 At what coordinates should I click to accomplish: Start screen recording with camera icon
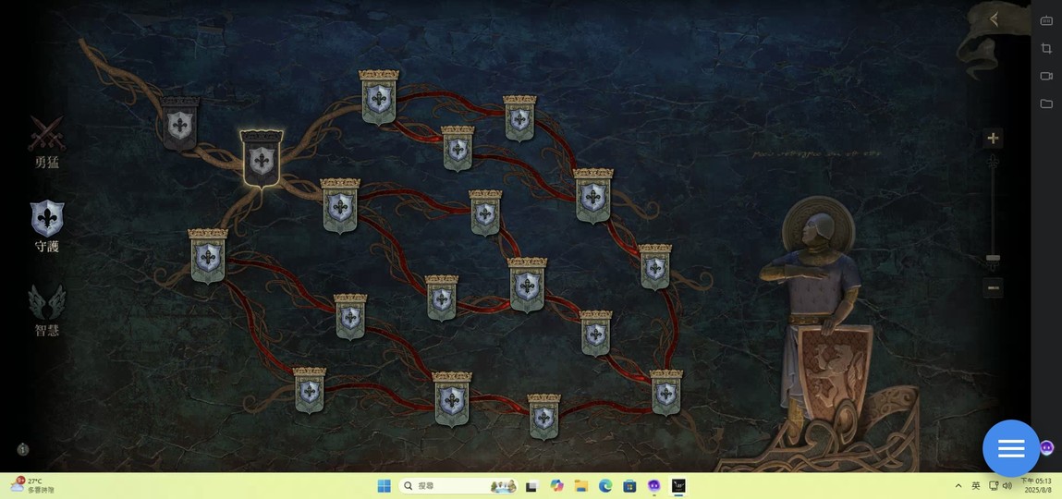click(x=1046, y=76)
